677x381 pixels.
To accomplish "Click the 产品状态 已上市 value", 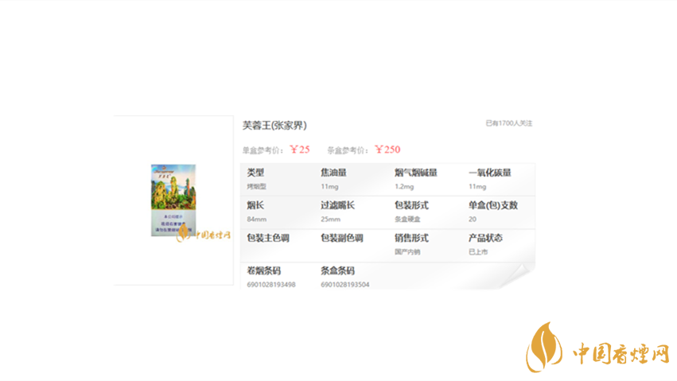I will click(478, 251).
